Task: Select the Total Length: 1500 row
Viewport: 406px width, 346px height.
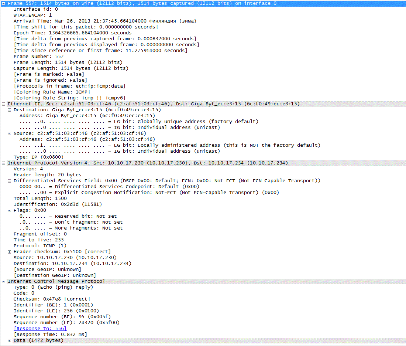Action: (40, 199)
